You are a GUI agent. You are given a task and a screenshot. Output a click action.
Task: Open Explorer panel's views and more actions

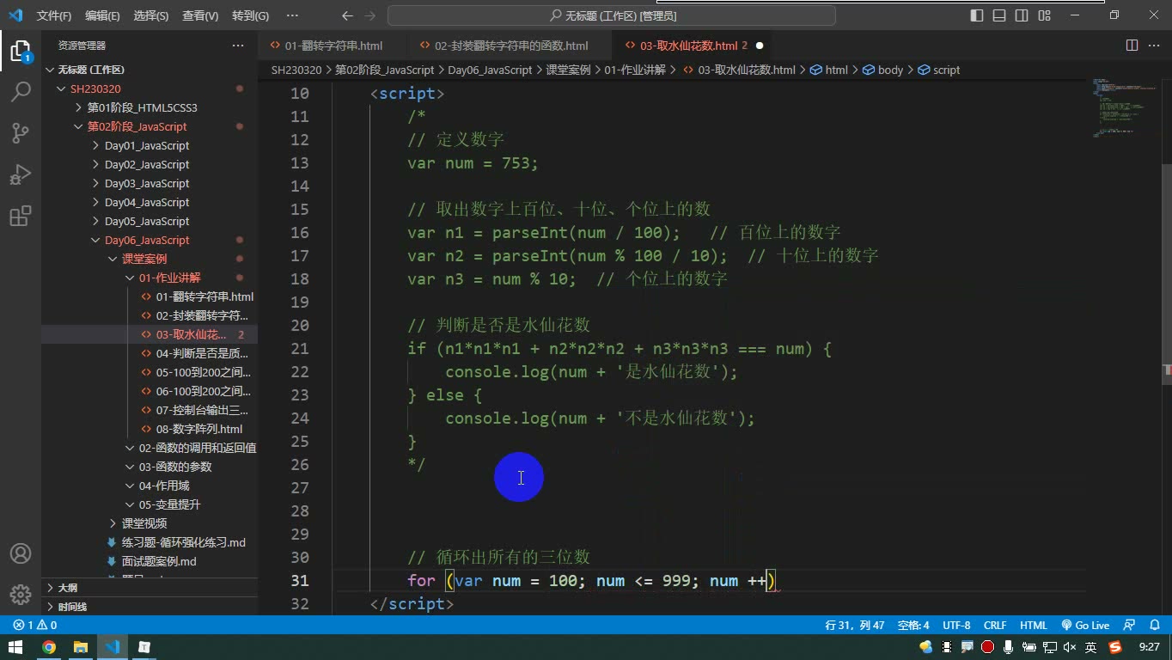coord(238,46)
